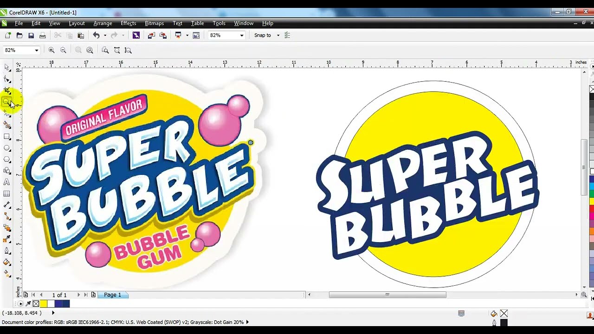The width and height of the screenshot is (594, 334).
Task: Zoom to page icon
Action: (105, 50)
